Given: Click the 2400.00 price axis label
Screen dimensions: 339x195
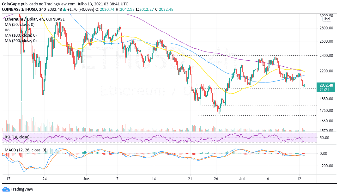Looking at the screenshot, I should pos(326,56).
